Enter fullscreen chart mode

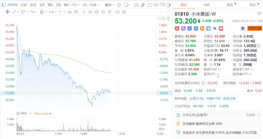[149, 5]
